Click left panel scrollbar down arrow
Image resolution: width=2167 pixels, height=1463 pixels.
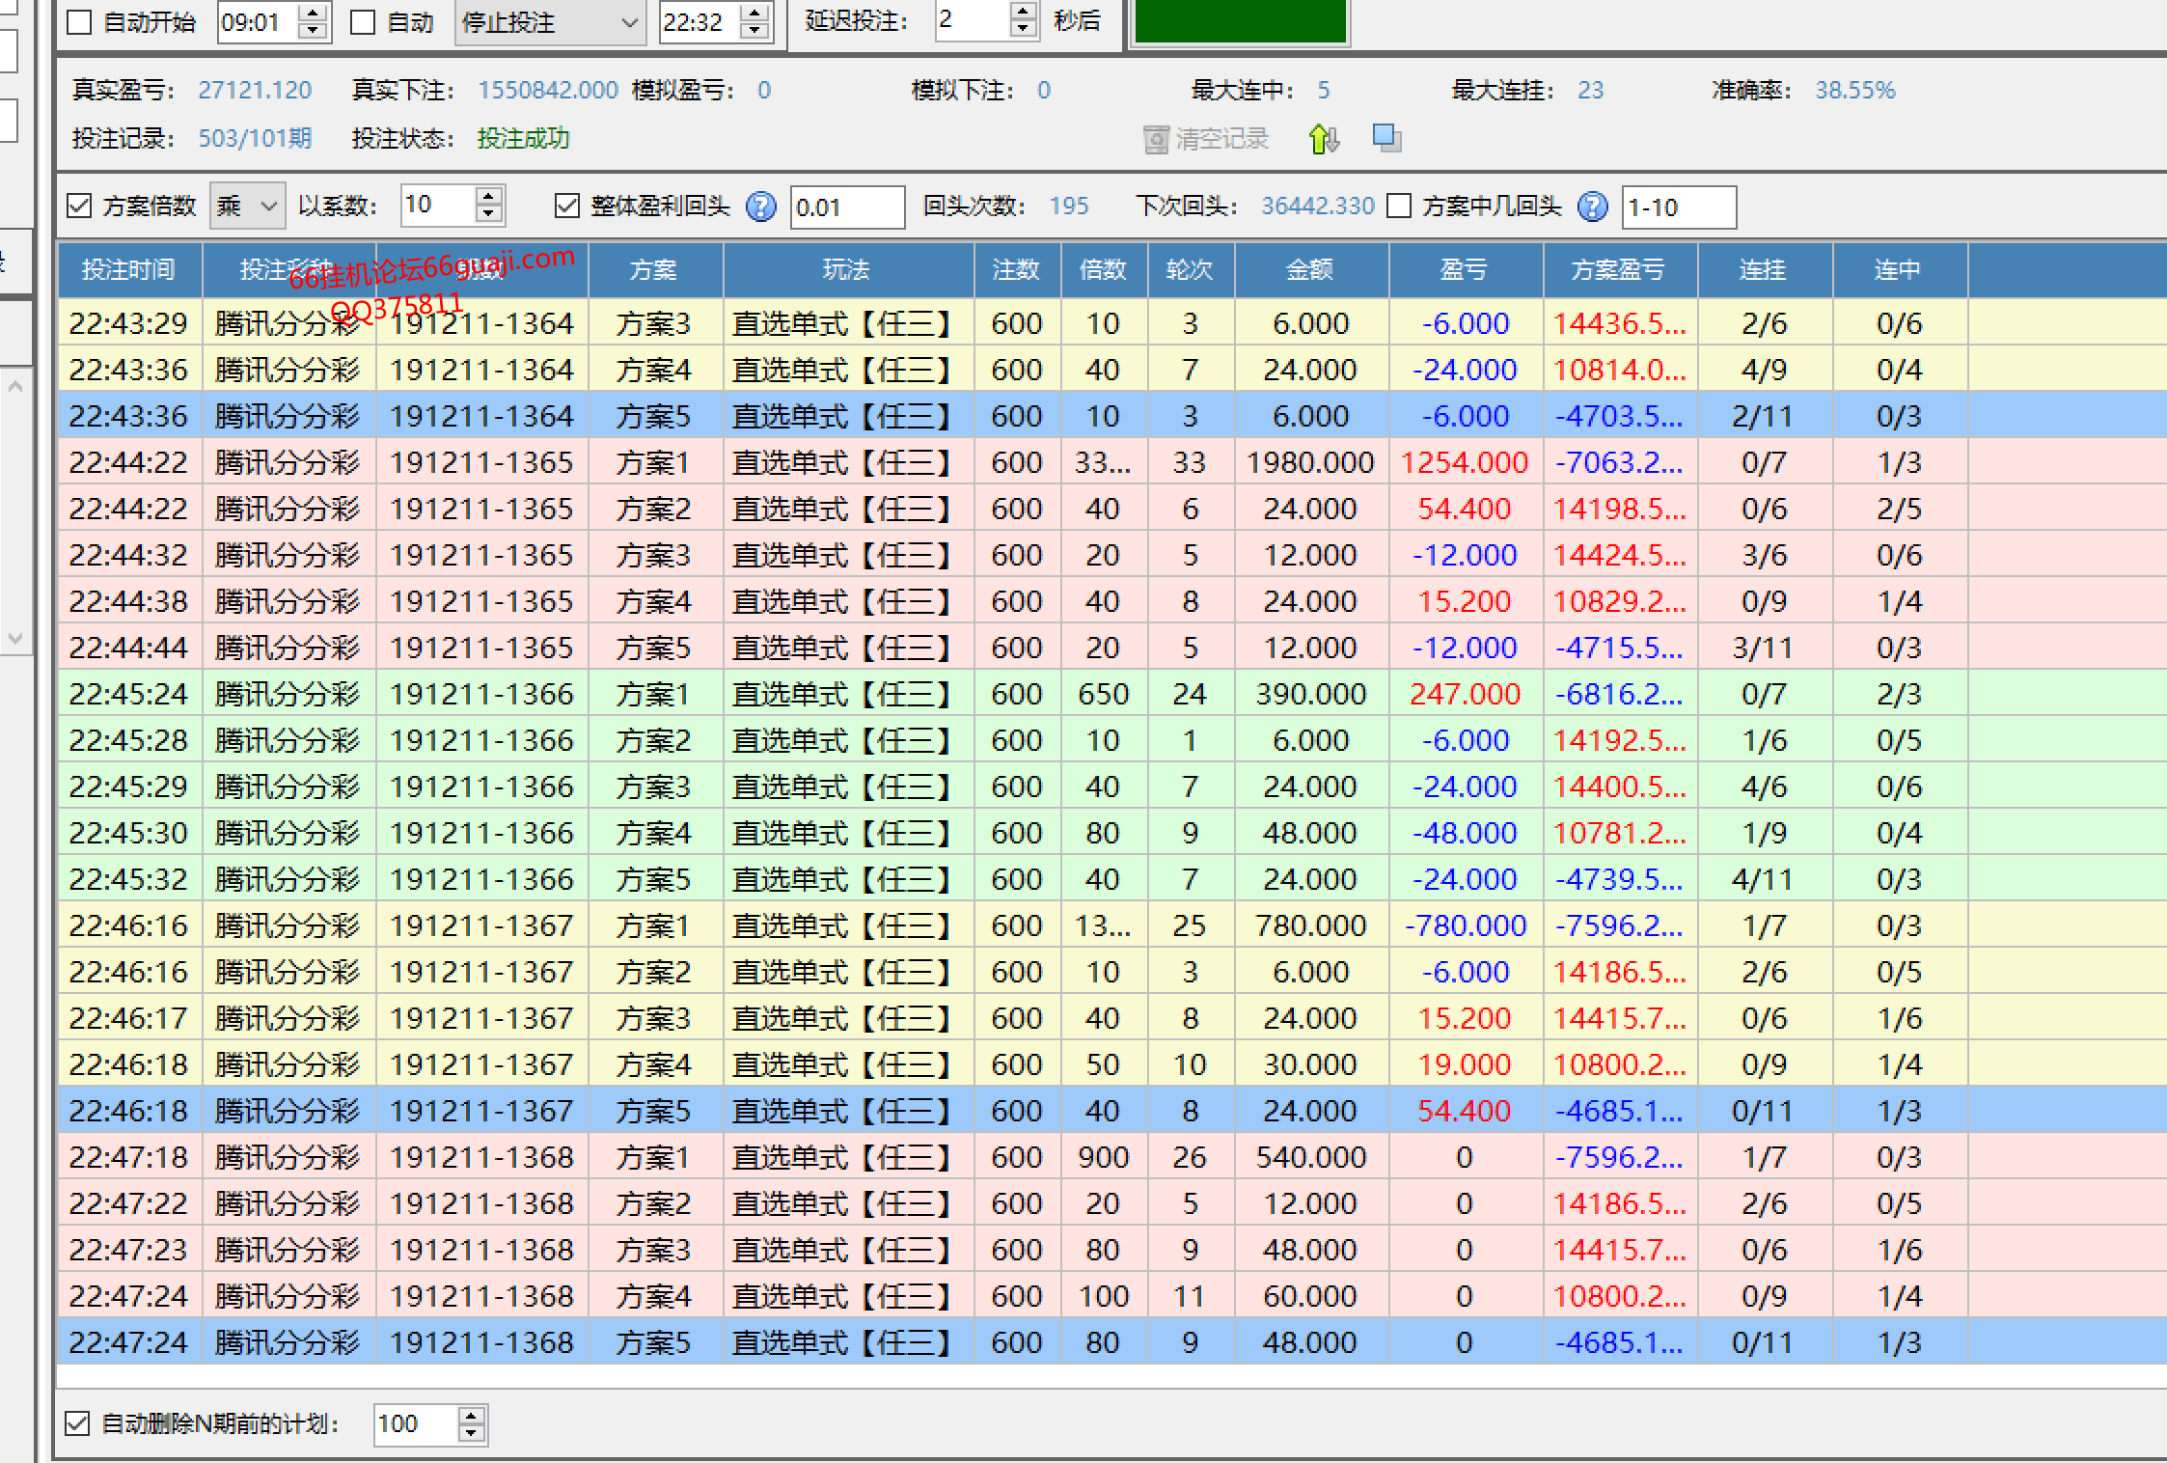click(14, 638)
